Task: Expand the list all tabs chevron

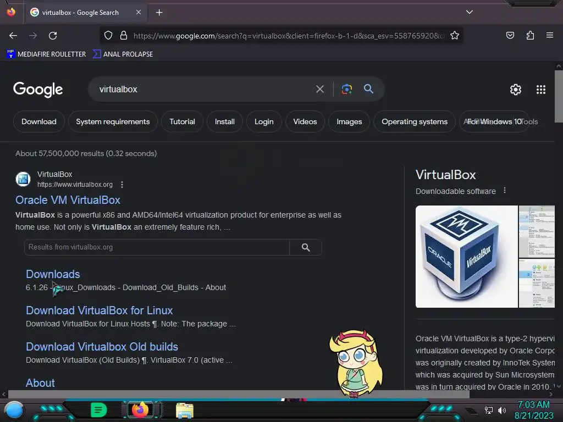Action: coord(470,12)
